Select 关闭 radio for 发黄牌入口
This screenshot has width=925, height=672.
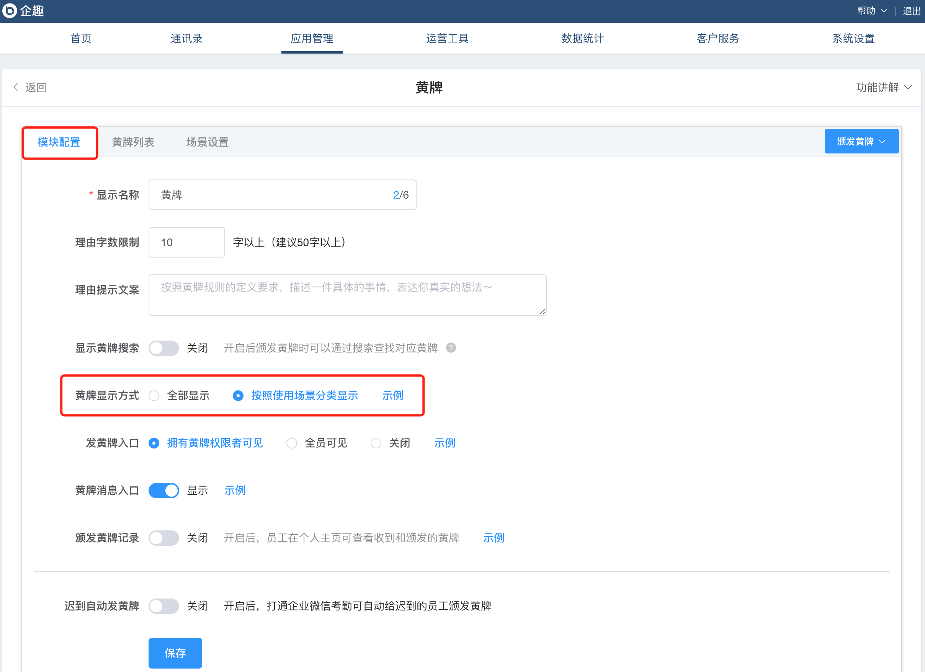pos(376,443)
